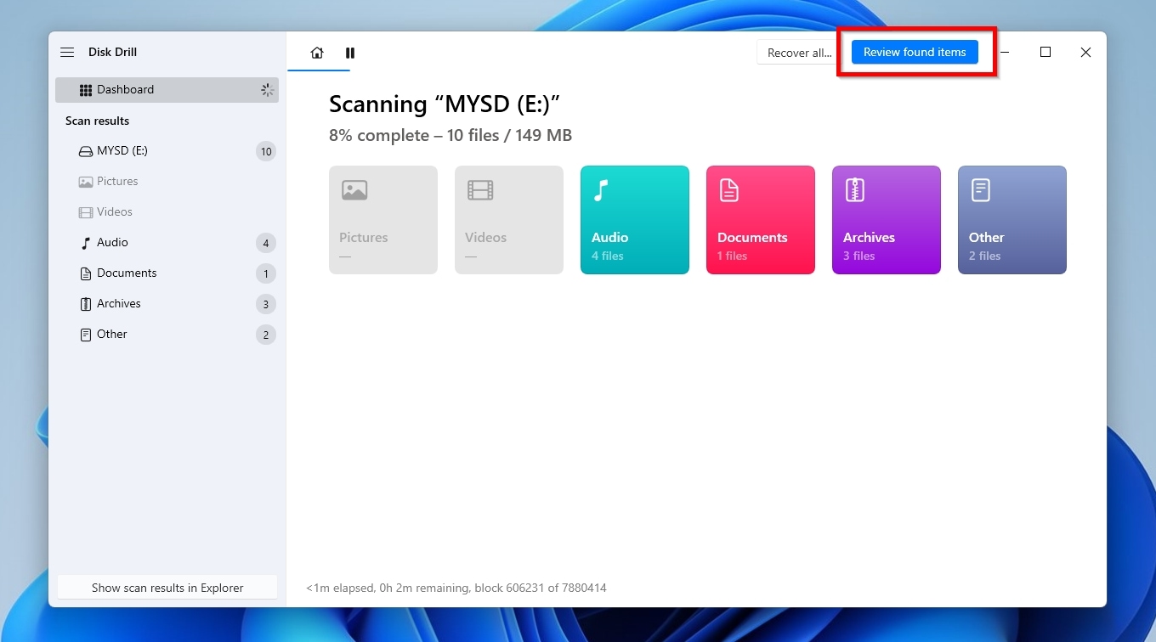Select Archives in the sidebar
This screenshot has width=1156, height=642.
[x=167, y=304]
